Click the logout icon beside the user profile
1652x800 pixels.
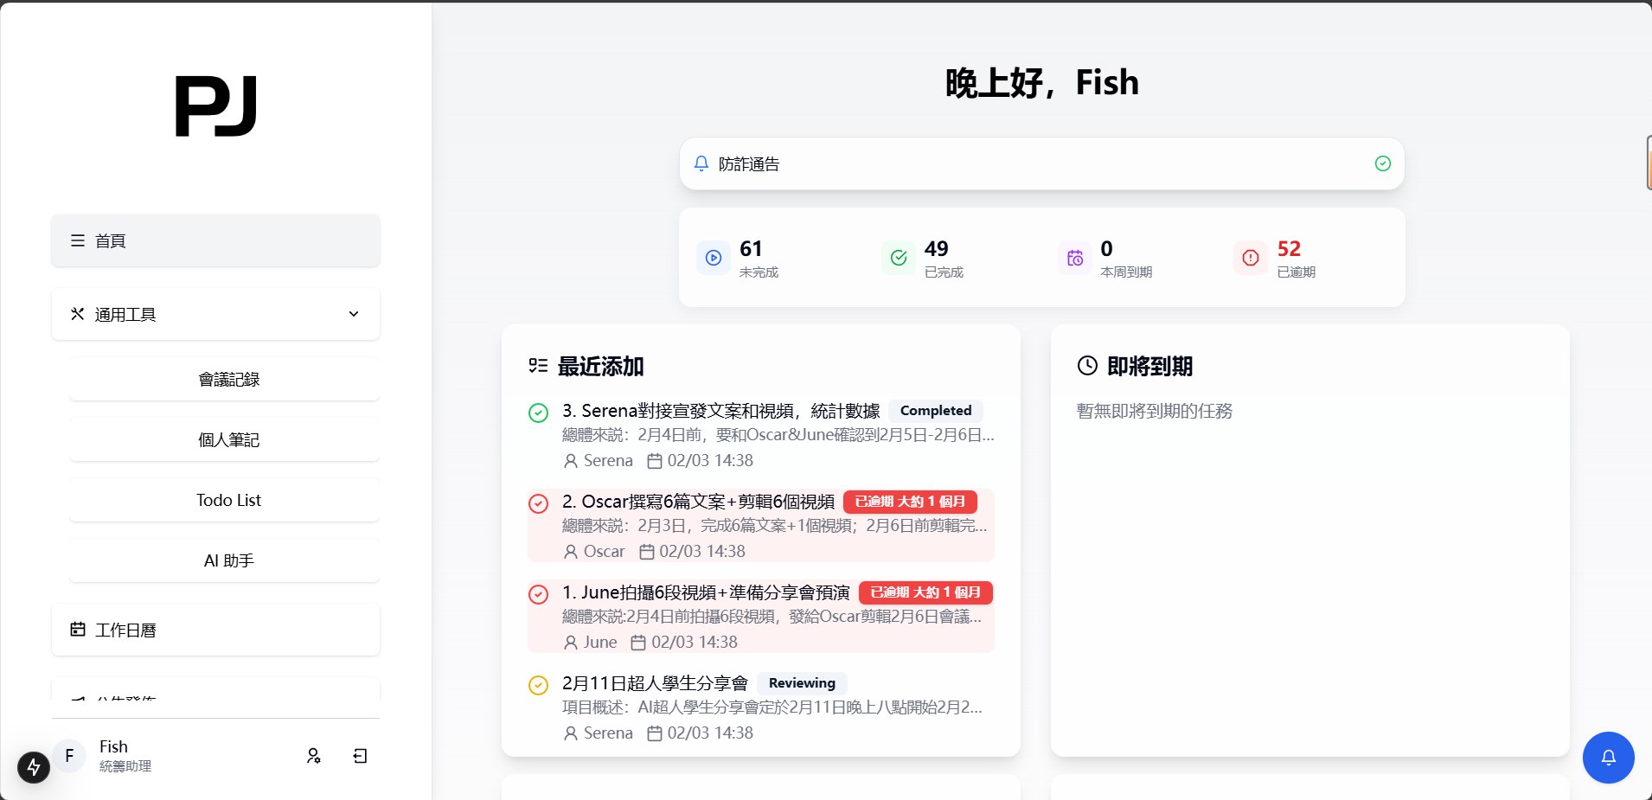tap(360, 756)
